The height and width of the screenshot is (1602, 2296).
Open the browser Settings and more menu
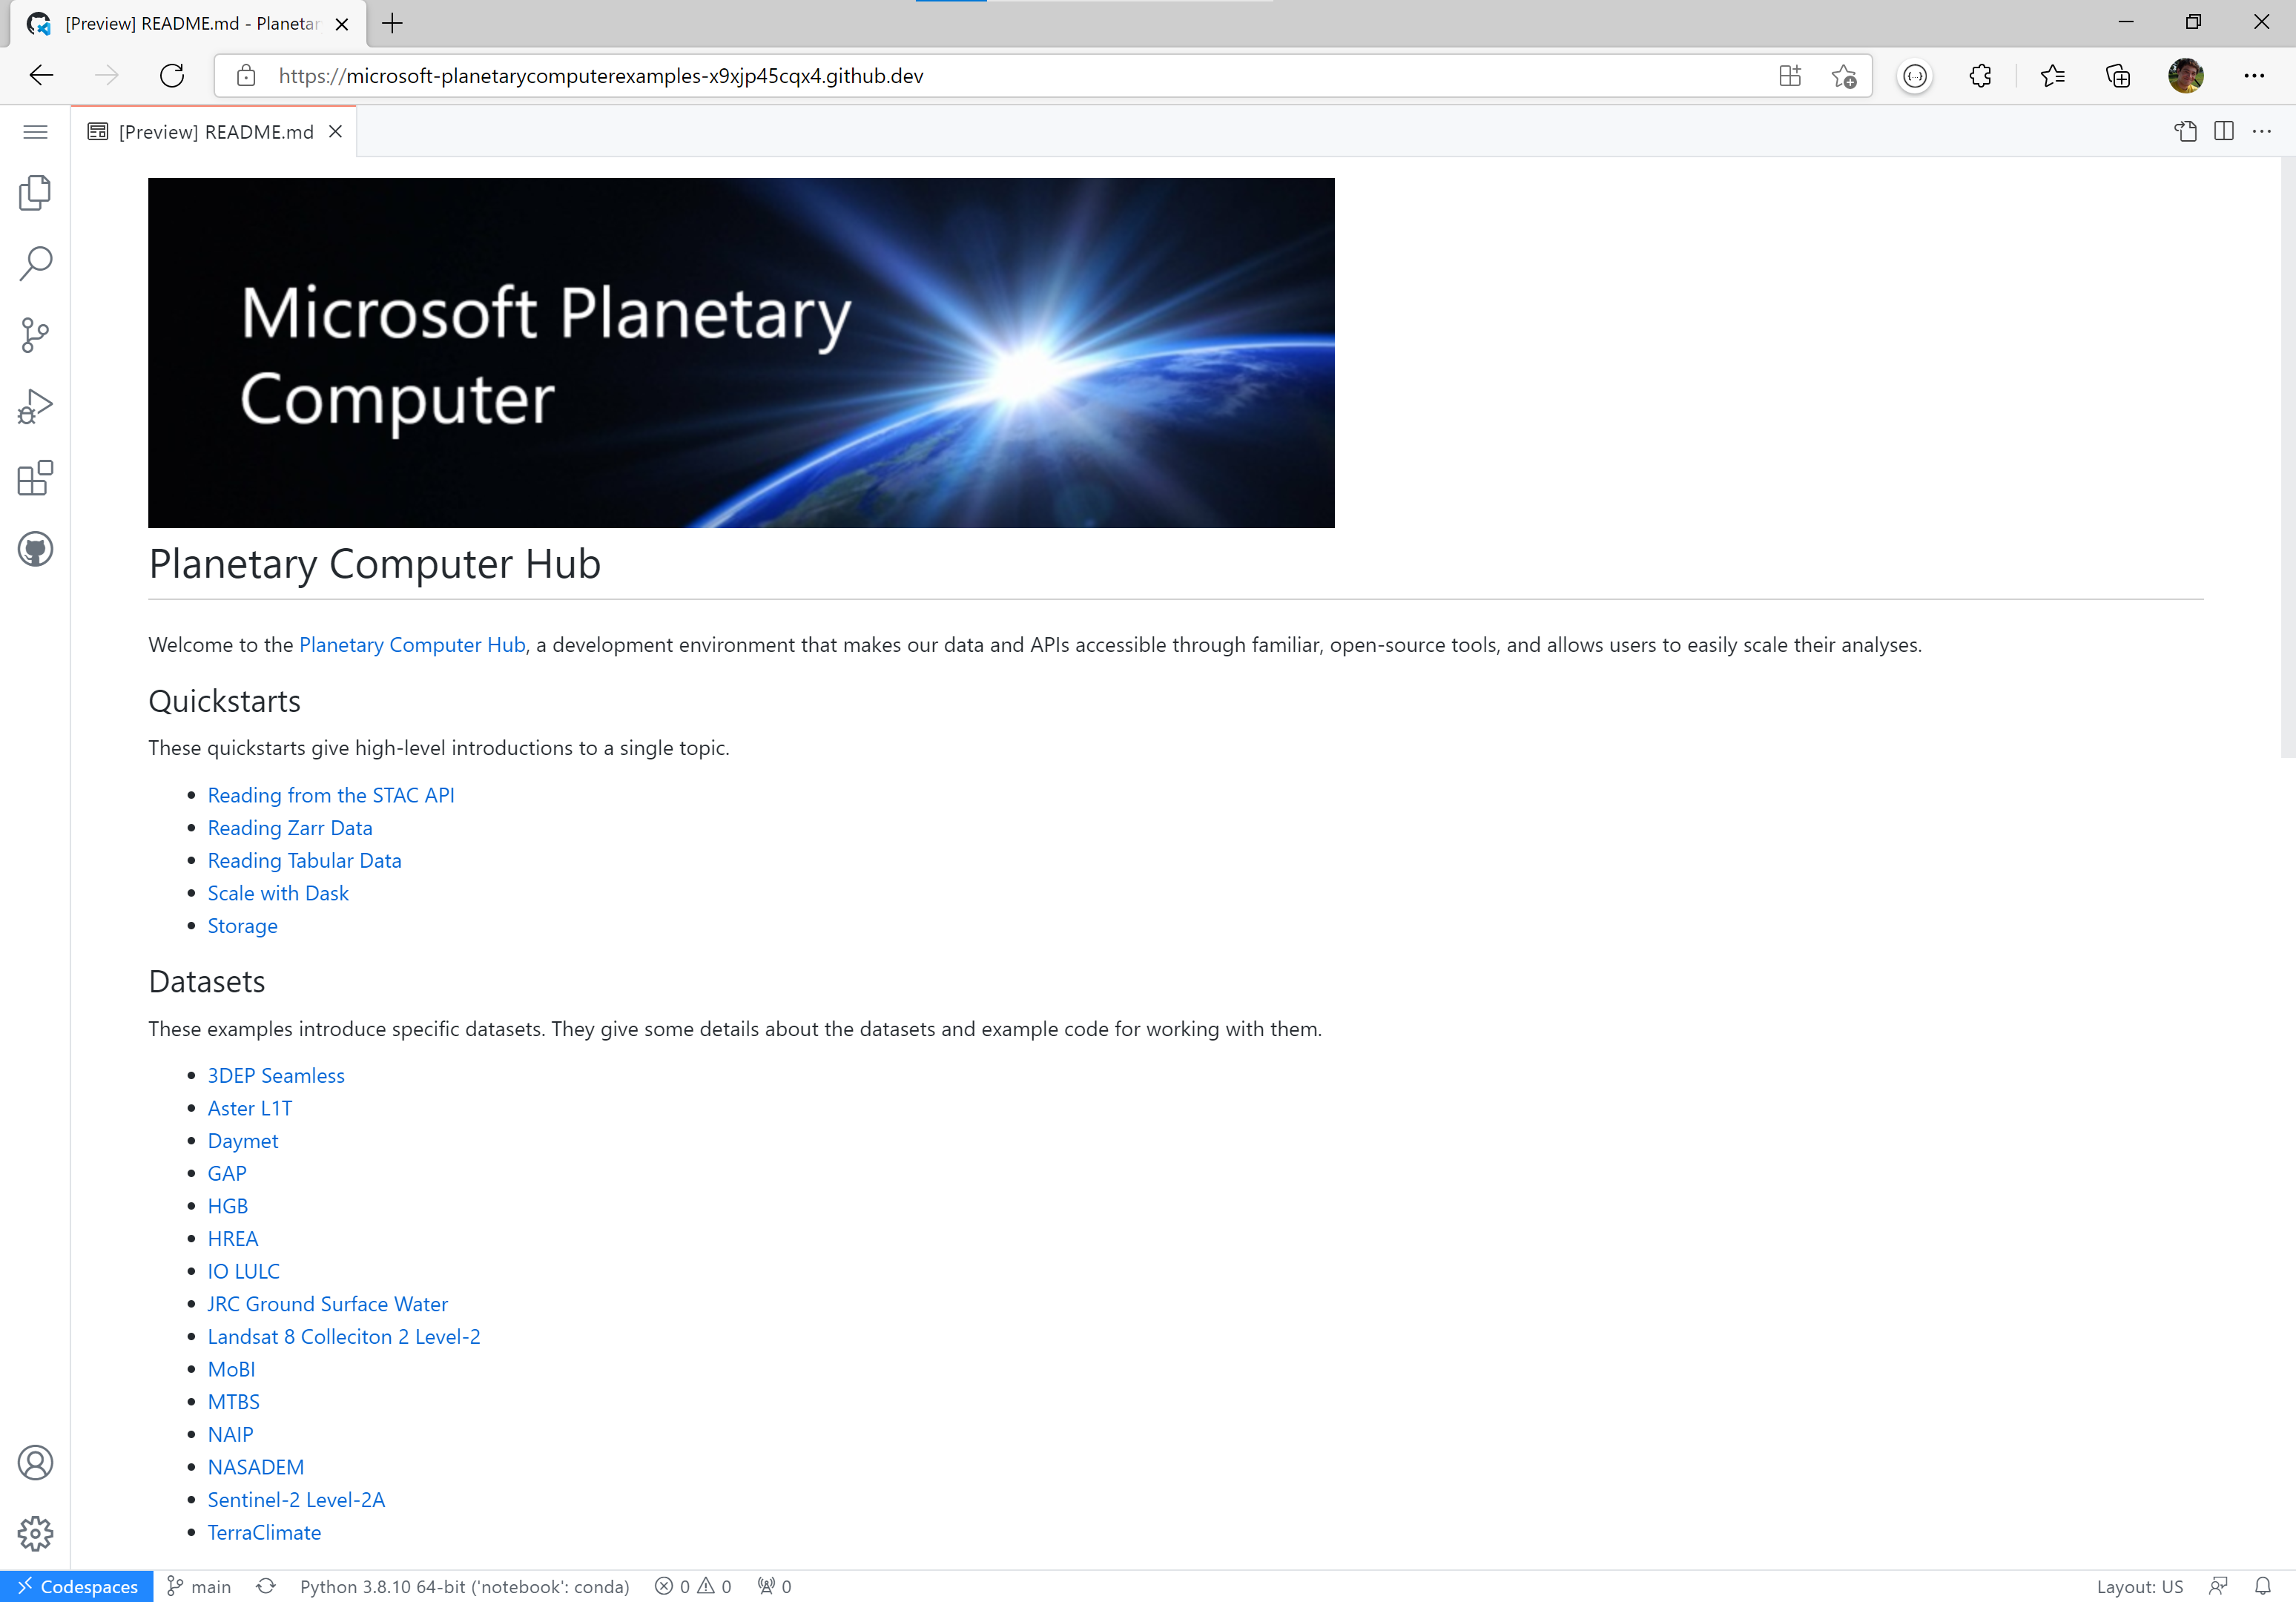pos(2255,75)
